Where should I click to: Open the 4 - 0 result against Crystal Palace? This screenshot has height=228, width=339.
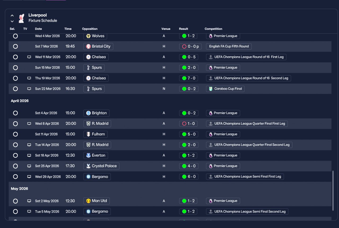click(189, 166)
